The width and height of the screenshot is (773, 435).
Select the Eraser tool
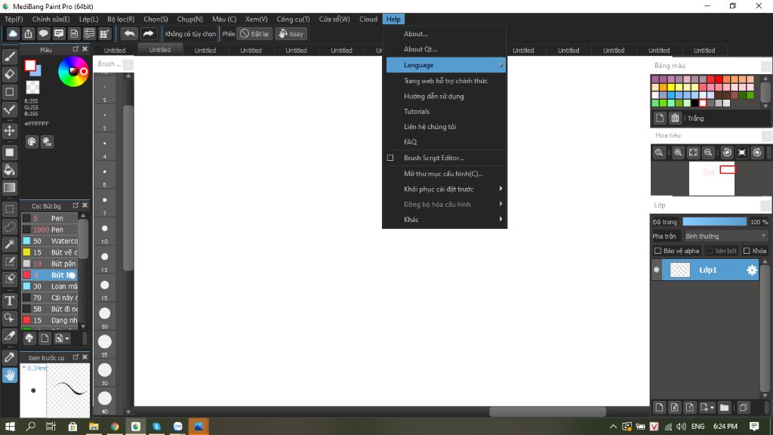(9, 74)
